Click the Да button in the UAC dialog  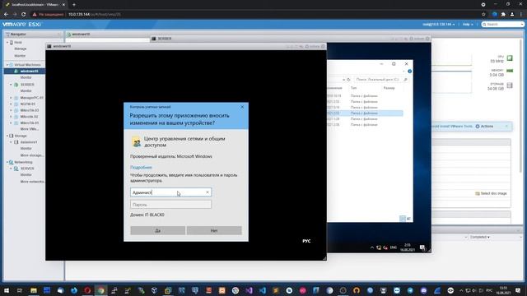157,230
